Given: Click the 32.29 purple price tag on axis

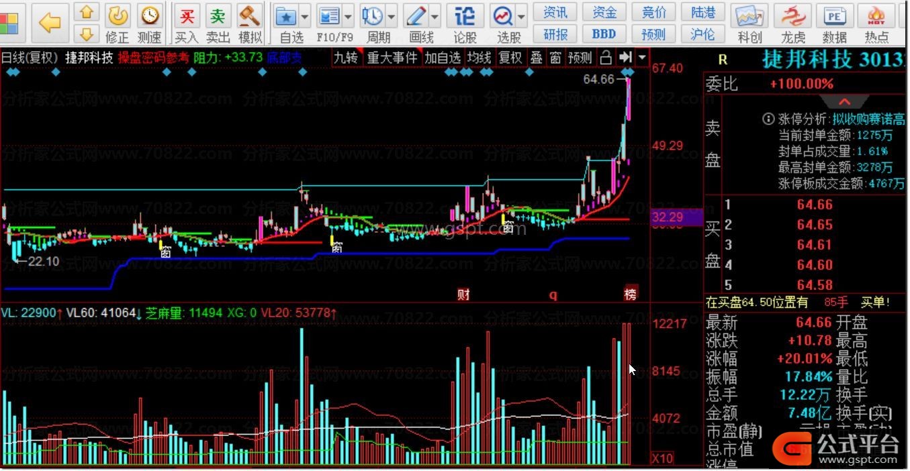Looking at the screenshot, I should tap(676, 217).
